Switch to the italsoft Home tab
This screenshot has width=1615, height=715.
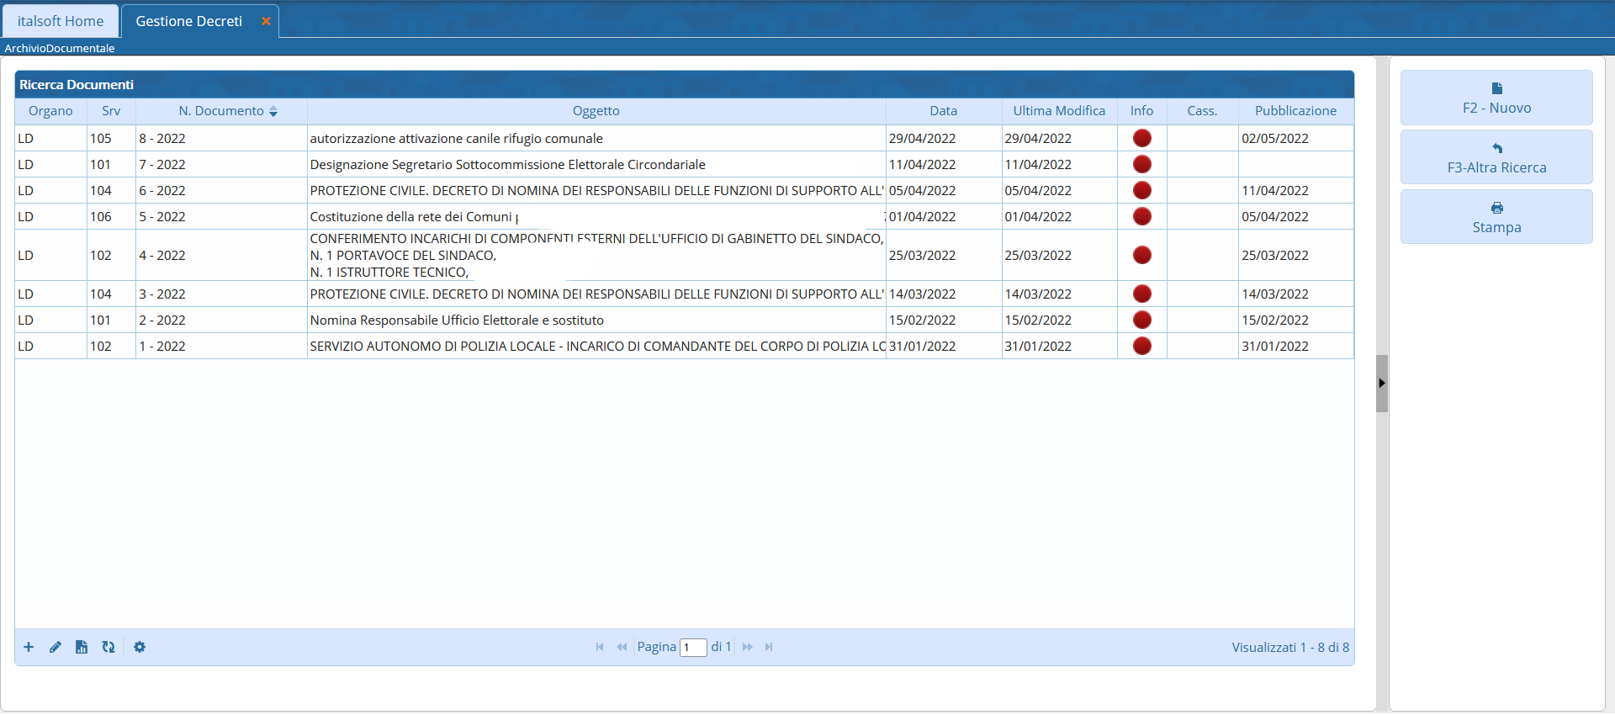pyautogui.click(x=61, y=21)
